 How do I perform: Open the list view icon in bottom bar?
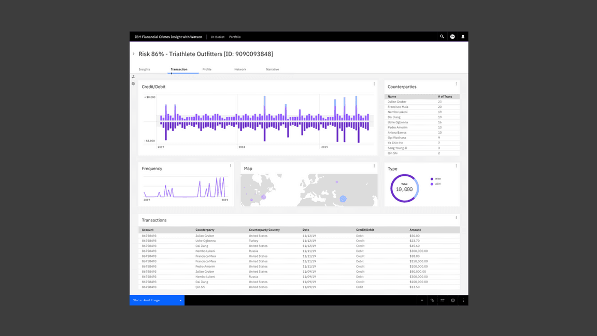coord(443,300)
